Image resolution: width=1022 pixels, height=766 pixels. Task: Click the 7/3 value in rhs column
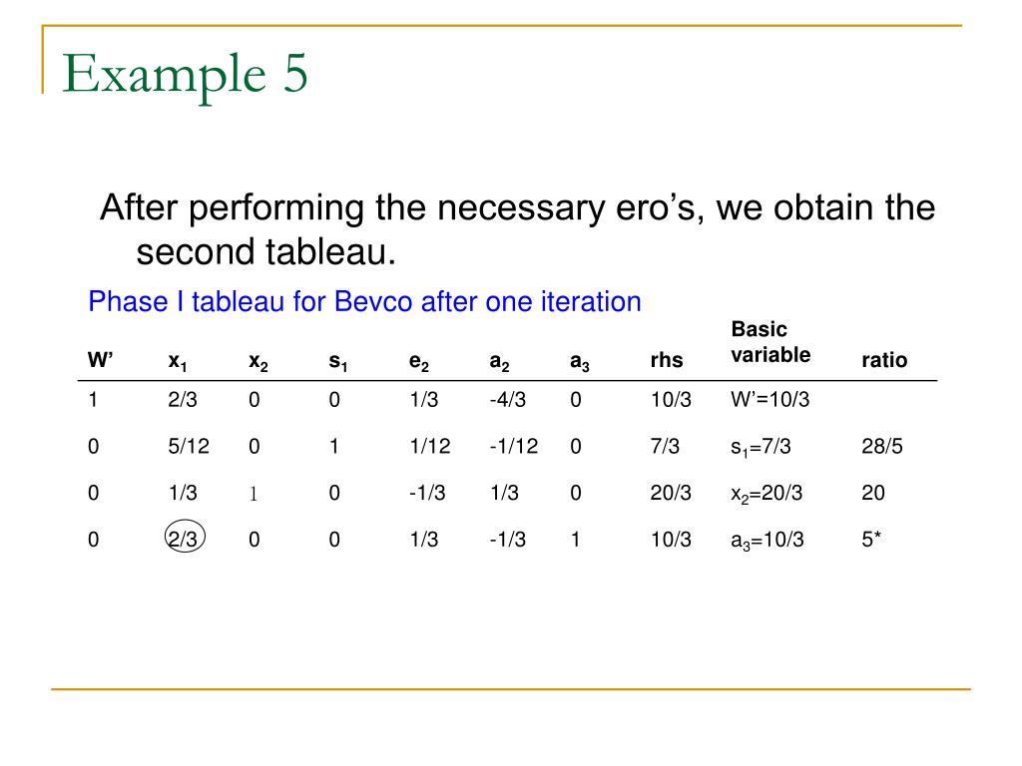coord(665,446)
